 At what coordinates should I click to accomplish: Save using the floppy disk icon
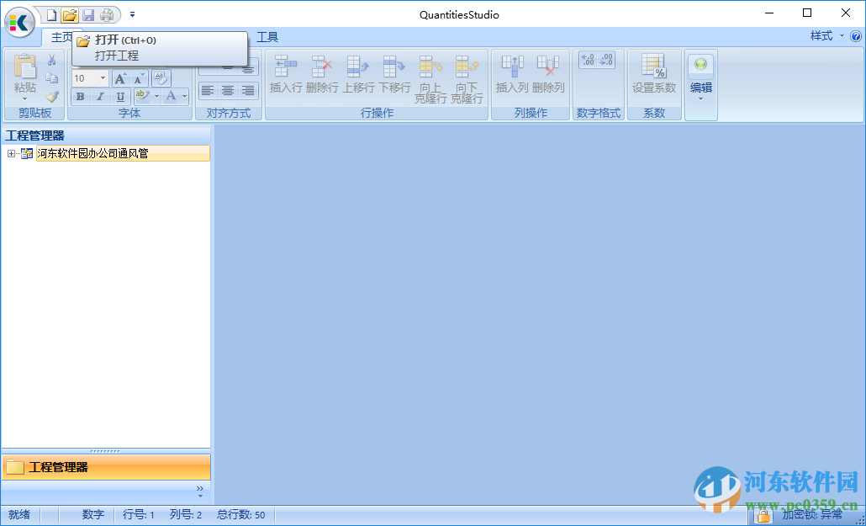pyautogui.click(x=87, y=14)
